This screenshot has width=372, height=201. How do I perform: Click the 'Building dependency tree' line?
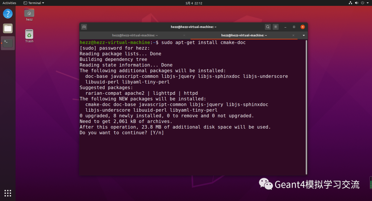[113, 59]
